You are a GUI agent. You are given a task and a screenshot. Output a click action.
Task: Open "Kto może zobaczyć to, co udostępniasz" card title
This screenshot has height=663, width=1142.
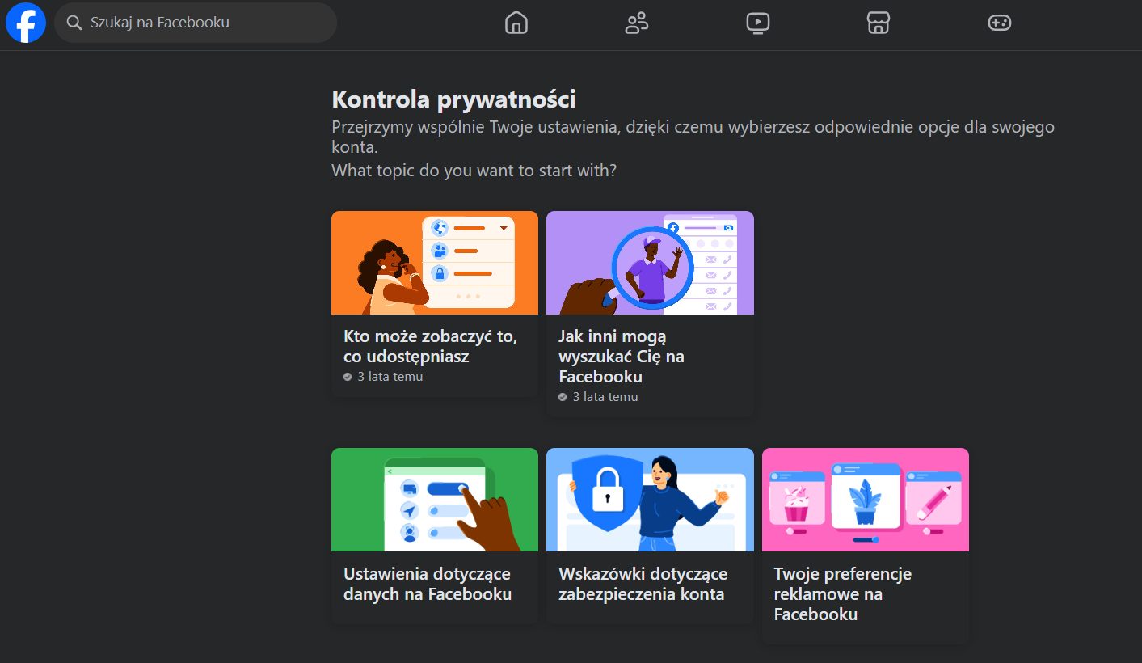coord(430,346)
